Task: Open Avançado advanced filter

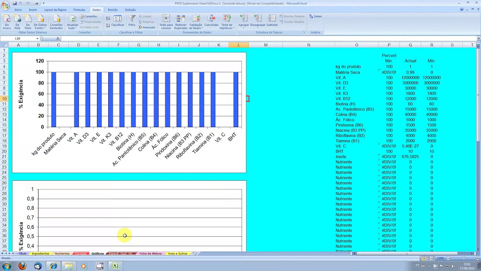Action: pyautogui.click(x=147, y=27)
